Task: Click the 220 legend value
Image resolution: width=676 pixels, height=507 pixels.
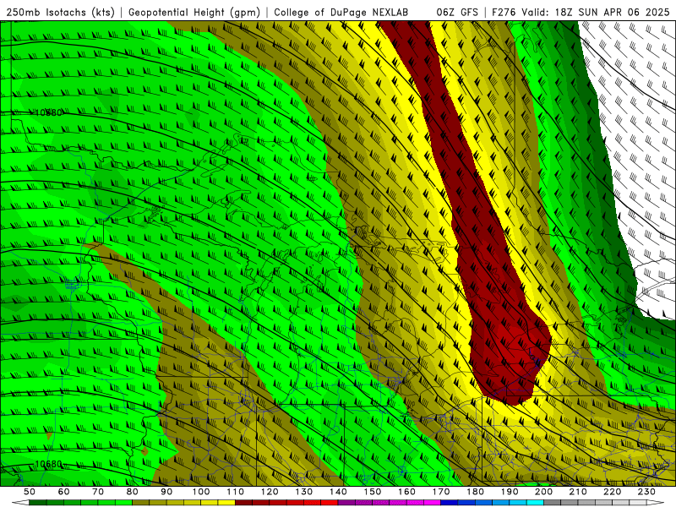Action: (x=613, y=492)
